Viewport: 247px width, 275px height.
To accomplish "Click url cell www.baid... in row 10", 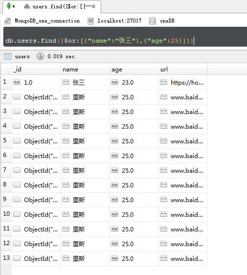I will pos(182,214).
